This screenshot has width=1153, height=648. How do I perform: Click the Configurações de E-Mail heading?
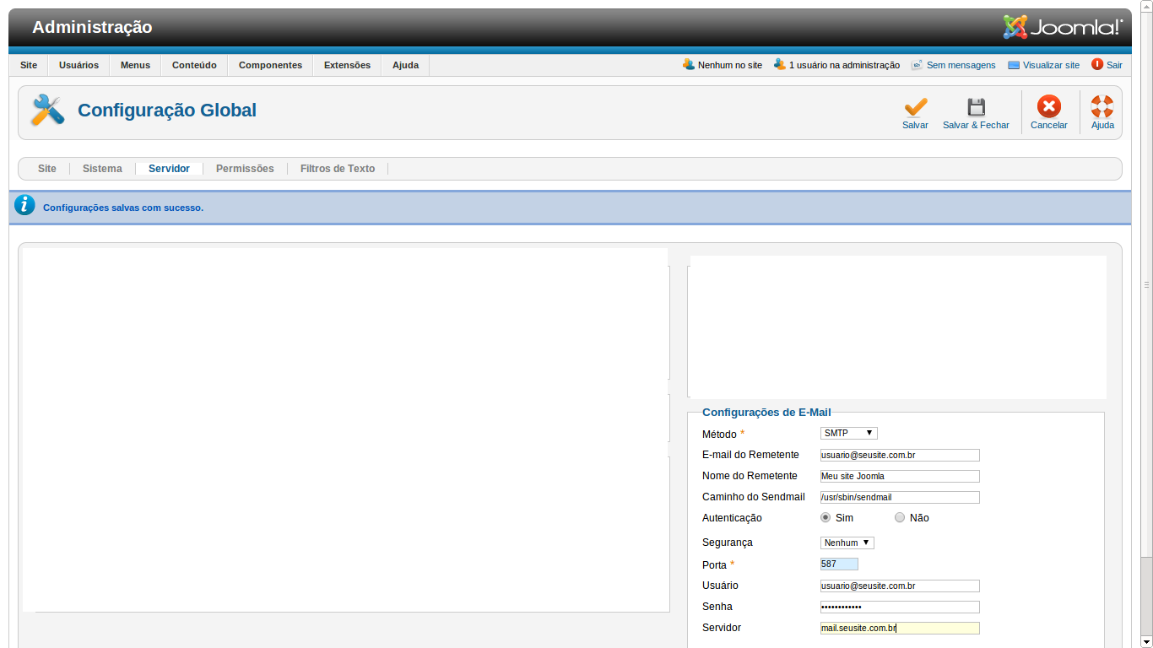click(x=766, y=413)
